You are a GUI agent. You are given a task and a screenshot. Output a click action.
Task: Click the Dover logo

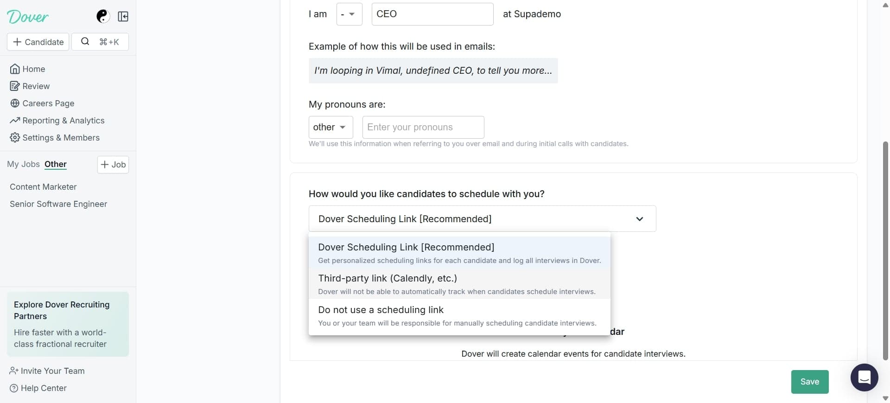pyautogui.click(x=28, y=17)
